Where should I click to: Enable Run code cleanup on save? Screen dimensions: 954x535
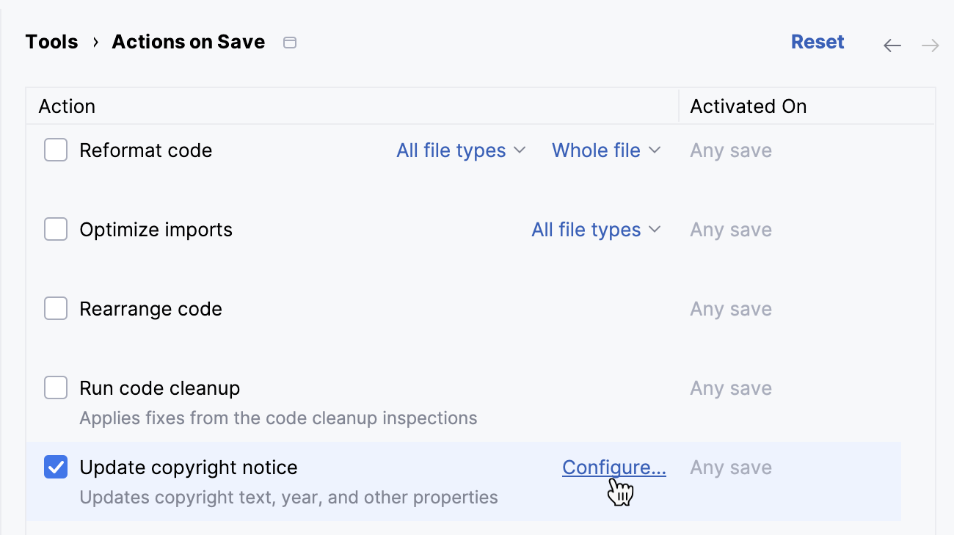point(56,387)
